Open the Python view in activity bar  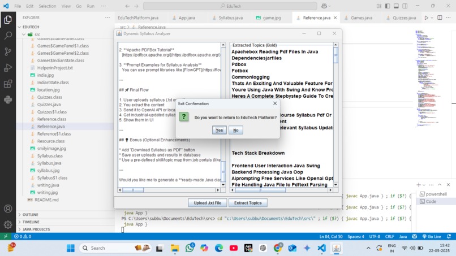click(x=8, y=99)
